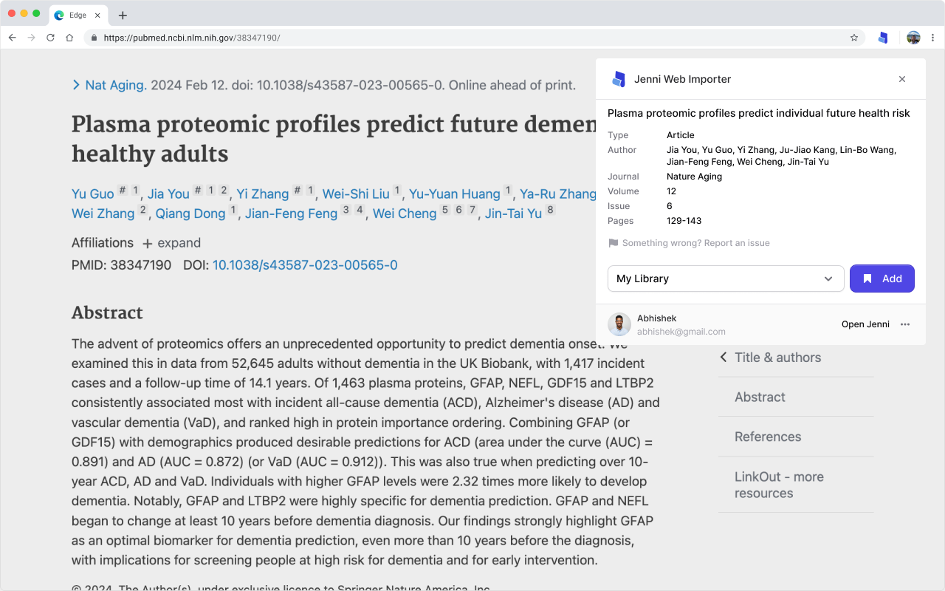Screen dimensions: 945x591
Task: Add the article to library
Action: [x=882, y=279]
